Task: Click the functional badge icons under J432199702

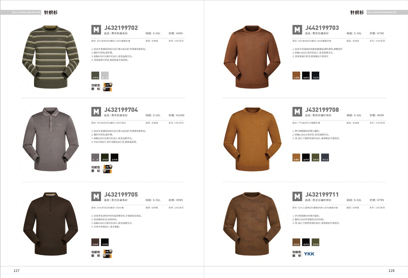Action: tap(107, 87)
